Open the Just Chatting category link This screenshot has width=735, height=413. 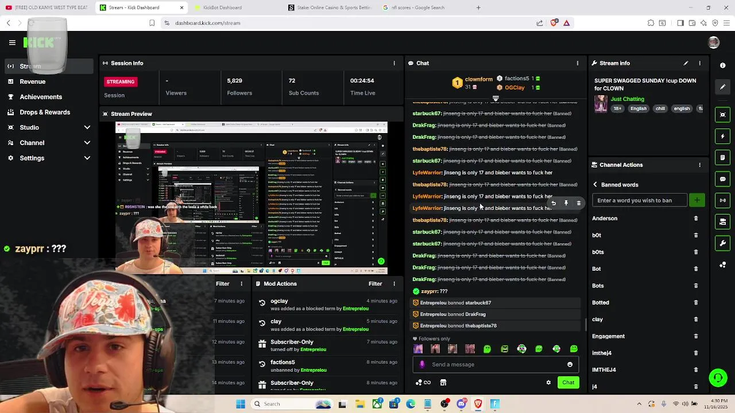point(627,99)
